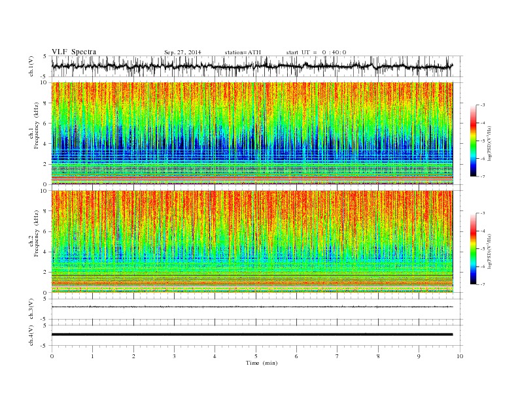Screen dimensions: 518x400
Task: Click the '-3' label on ch.1 colorbar
Action: point(483,105)
